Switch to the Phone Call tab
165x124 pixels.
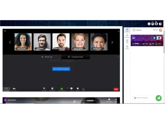click(47, 57)
